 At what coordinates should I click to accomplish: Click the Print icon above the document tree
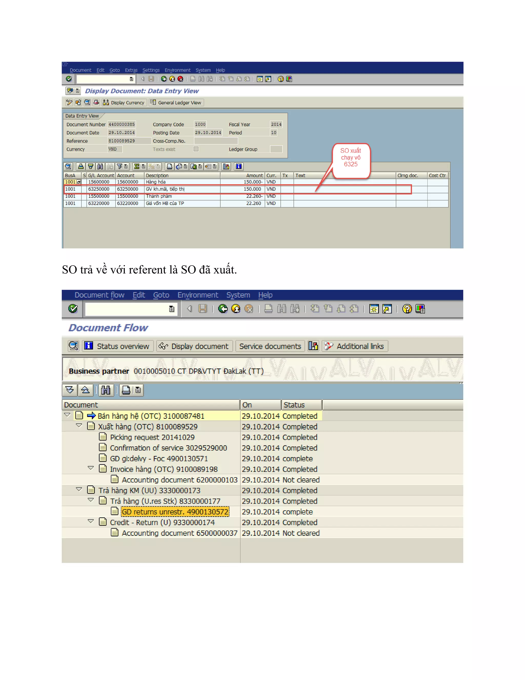126,390
